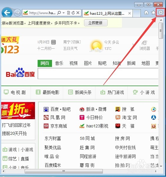Click the 1折 flight ticket banner
Screen dimensions: 166x177
pyautogui.click(x=18, y=111)
